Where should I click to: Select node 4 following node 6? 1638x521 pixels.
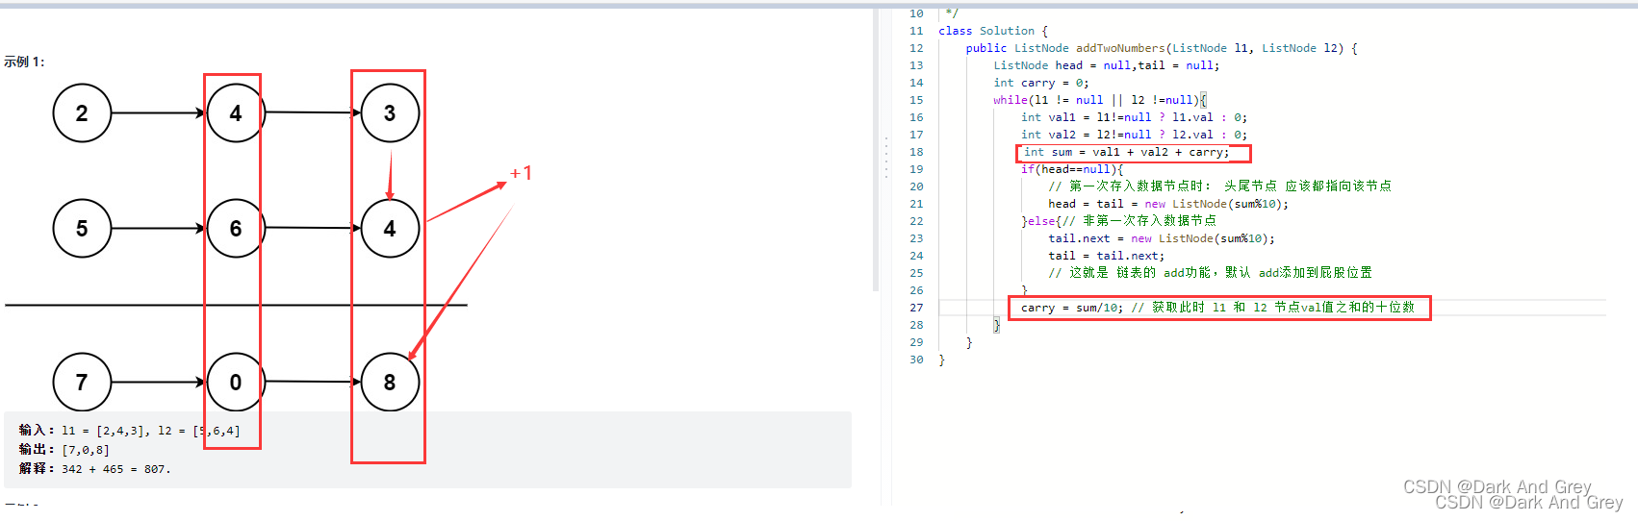click(x=390, y=229)
